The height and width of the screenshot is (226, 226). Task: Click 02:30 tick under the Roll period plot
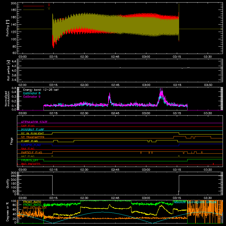pyautogui.click(x=84, y=85)
